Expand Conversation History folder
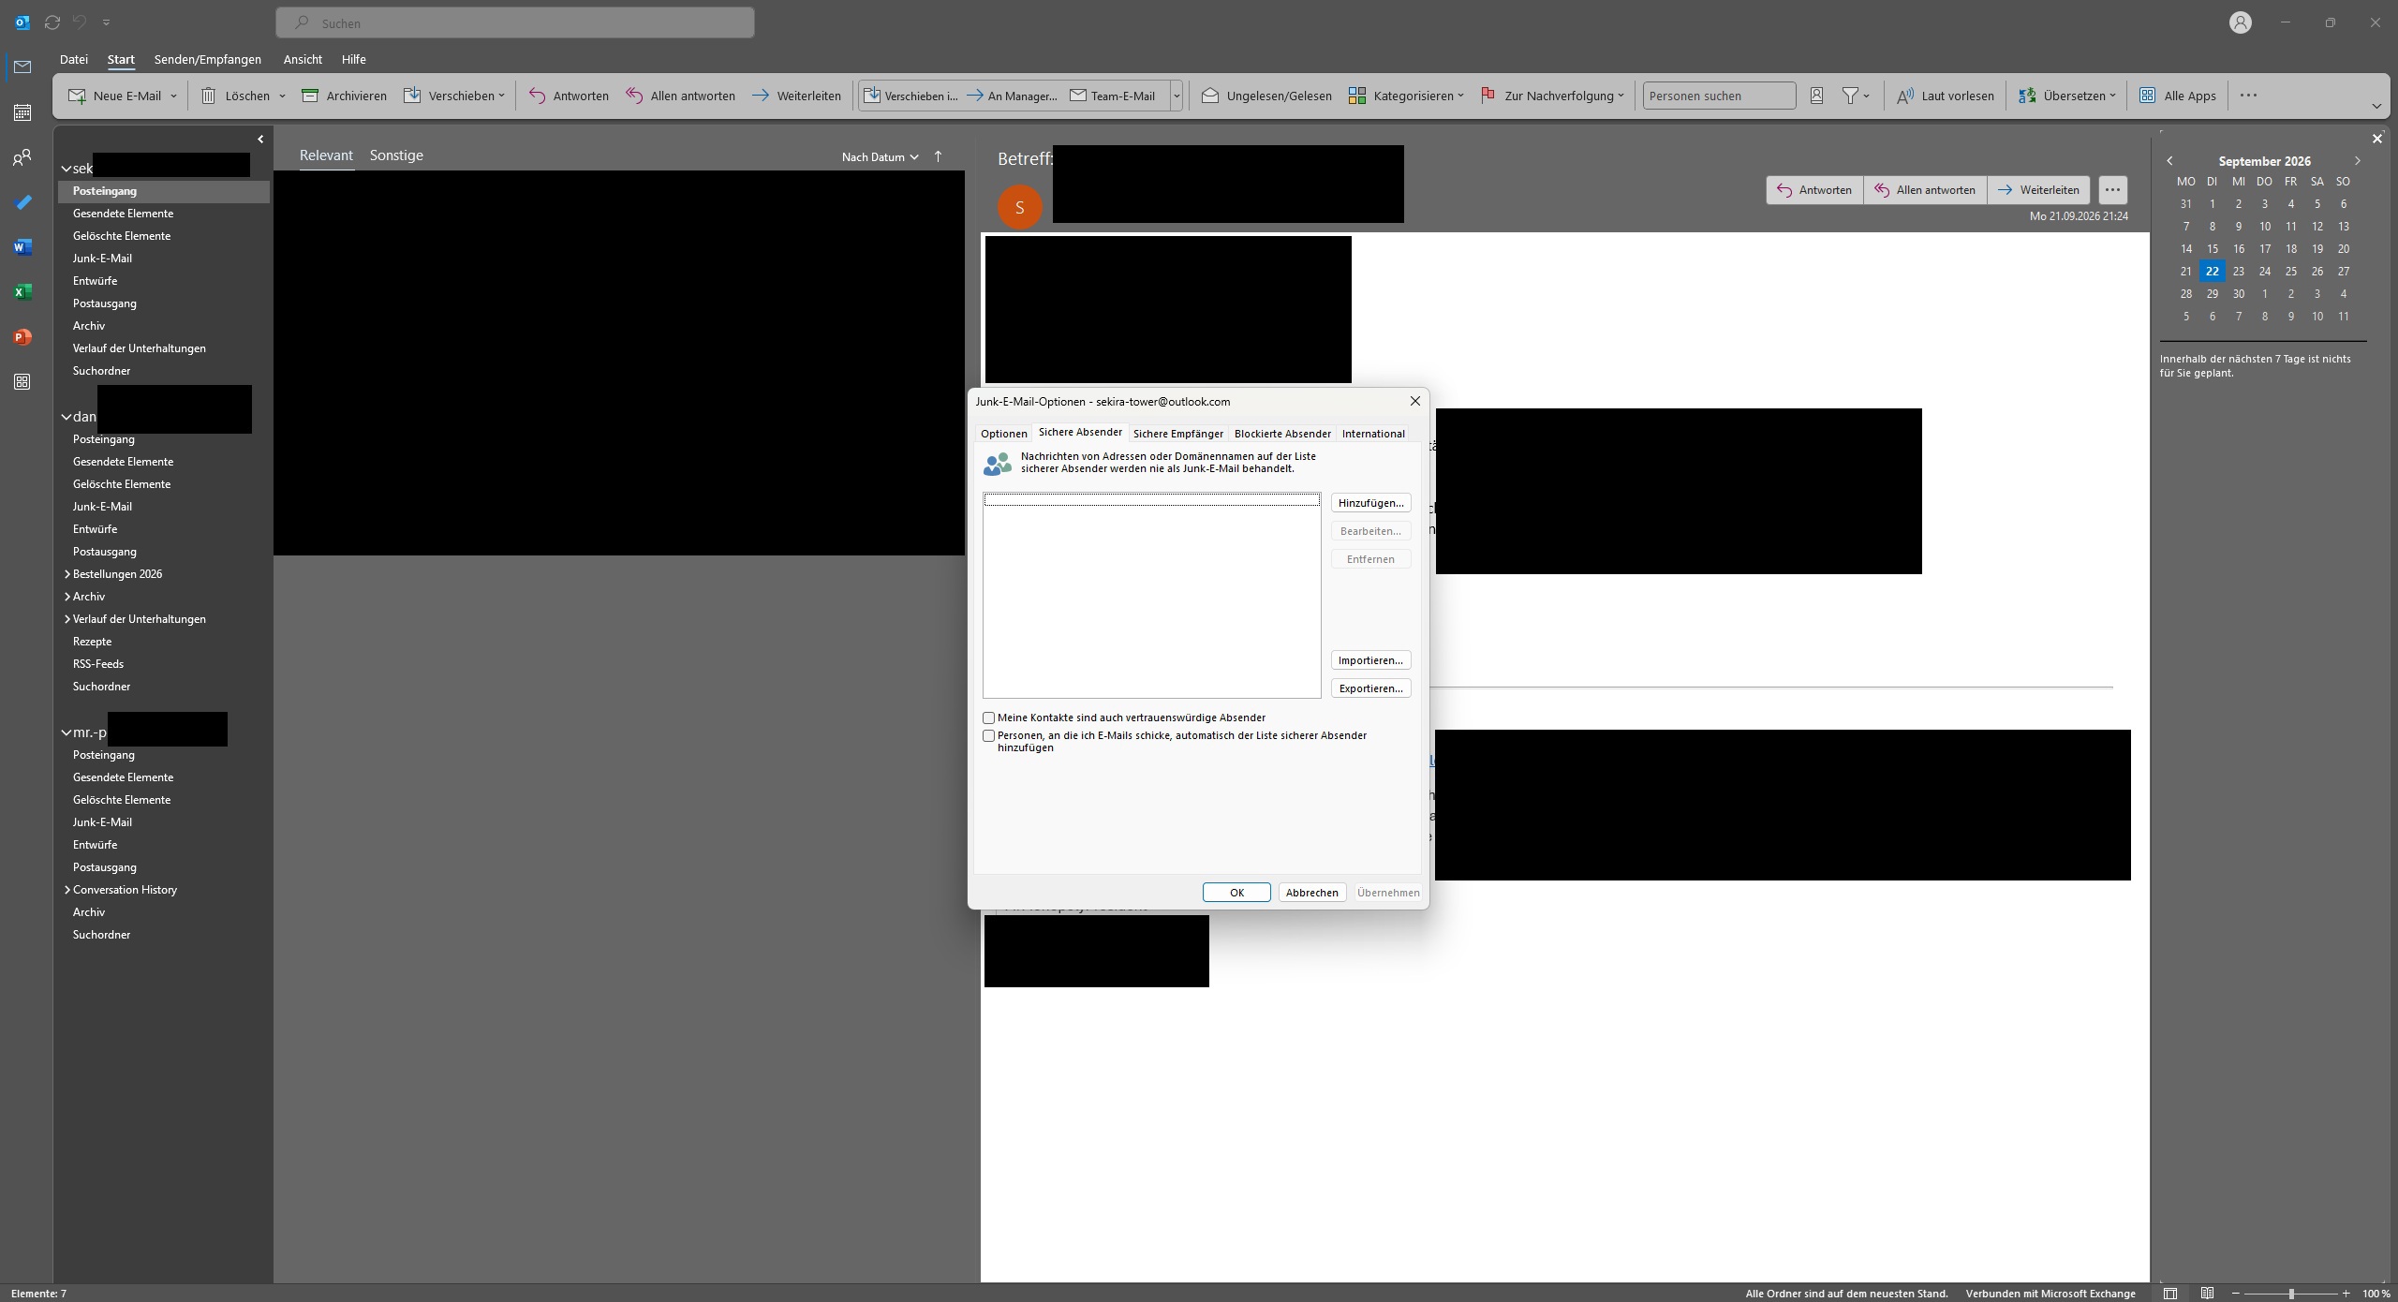Screen dimensions: 2398x1302 click(x=67, y=890)
